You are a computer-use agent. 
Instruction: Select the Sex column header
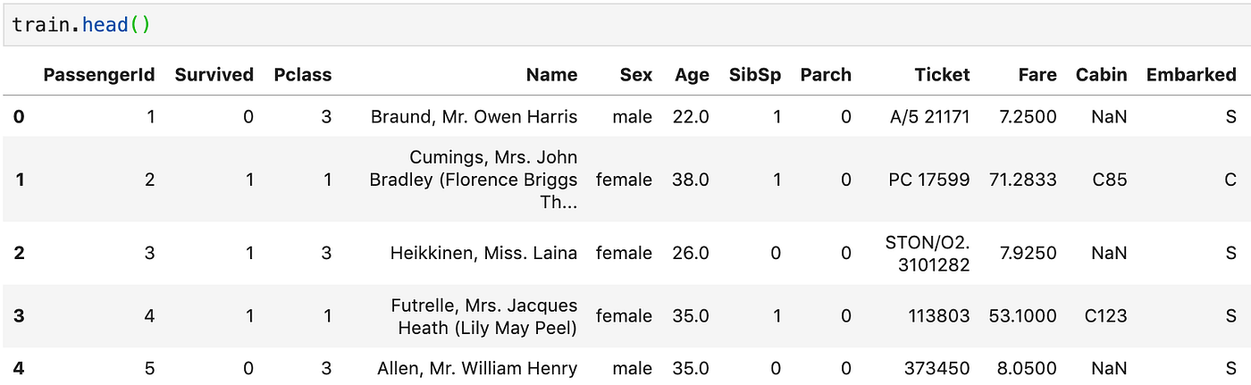point(636,75)
